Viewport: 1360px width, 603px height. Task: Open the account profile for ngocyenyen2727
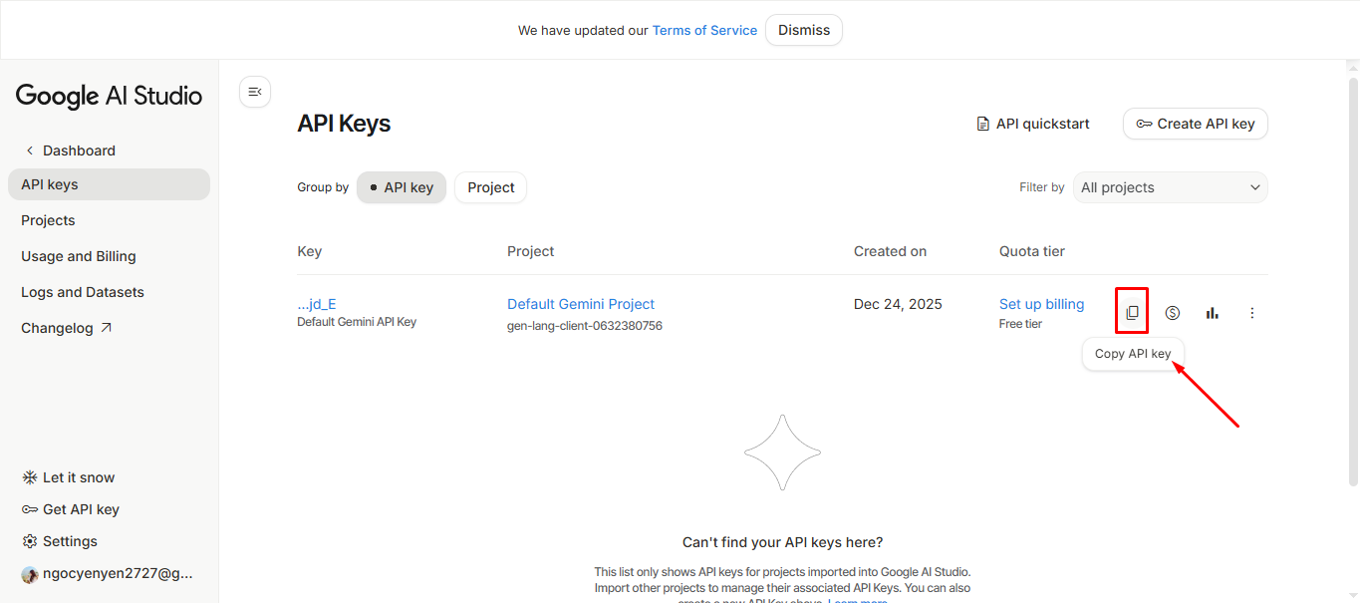click(x=108, y=573)
